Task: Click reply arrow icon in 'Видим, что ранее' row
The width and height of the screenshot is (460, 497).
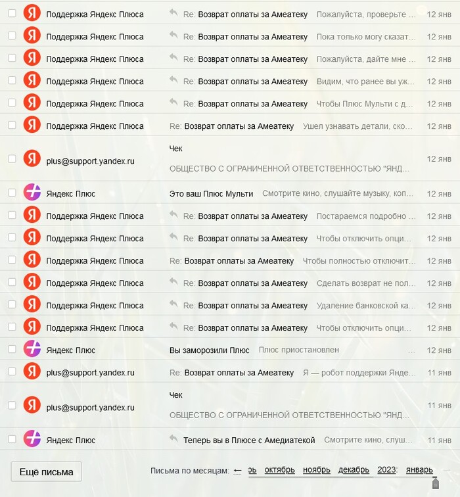Action: [173, 80]
